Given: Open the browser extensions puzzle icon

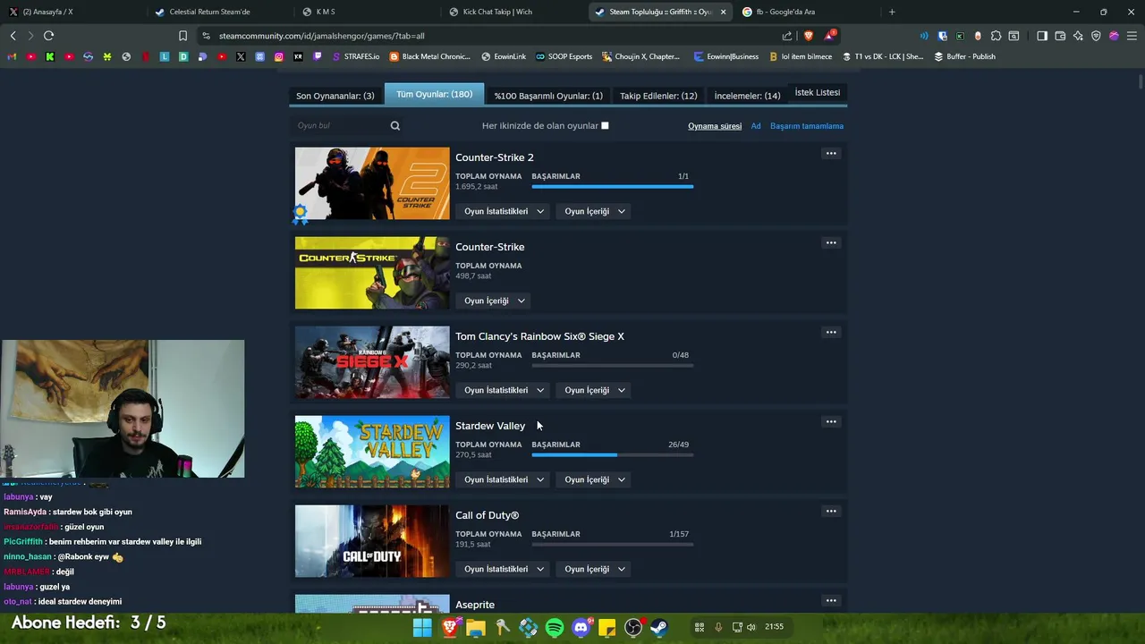Looking at the screenshot, I should [996, 36].
